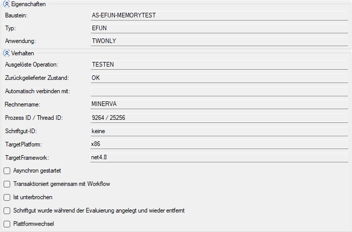Click the Anwendung field with TWONLY

click(x=220, y=41)
